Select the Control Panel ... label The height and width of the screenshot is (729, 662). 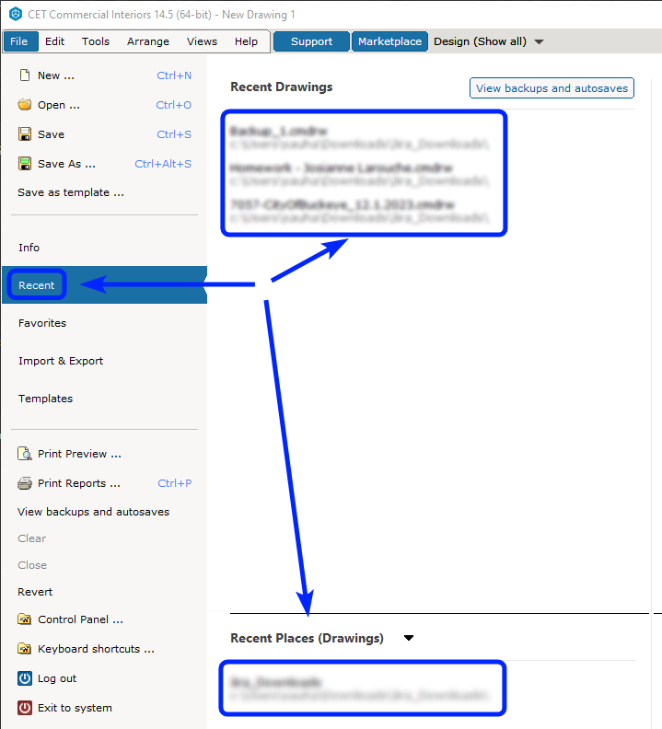(x=80, y=619)
